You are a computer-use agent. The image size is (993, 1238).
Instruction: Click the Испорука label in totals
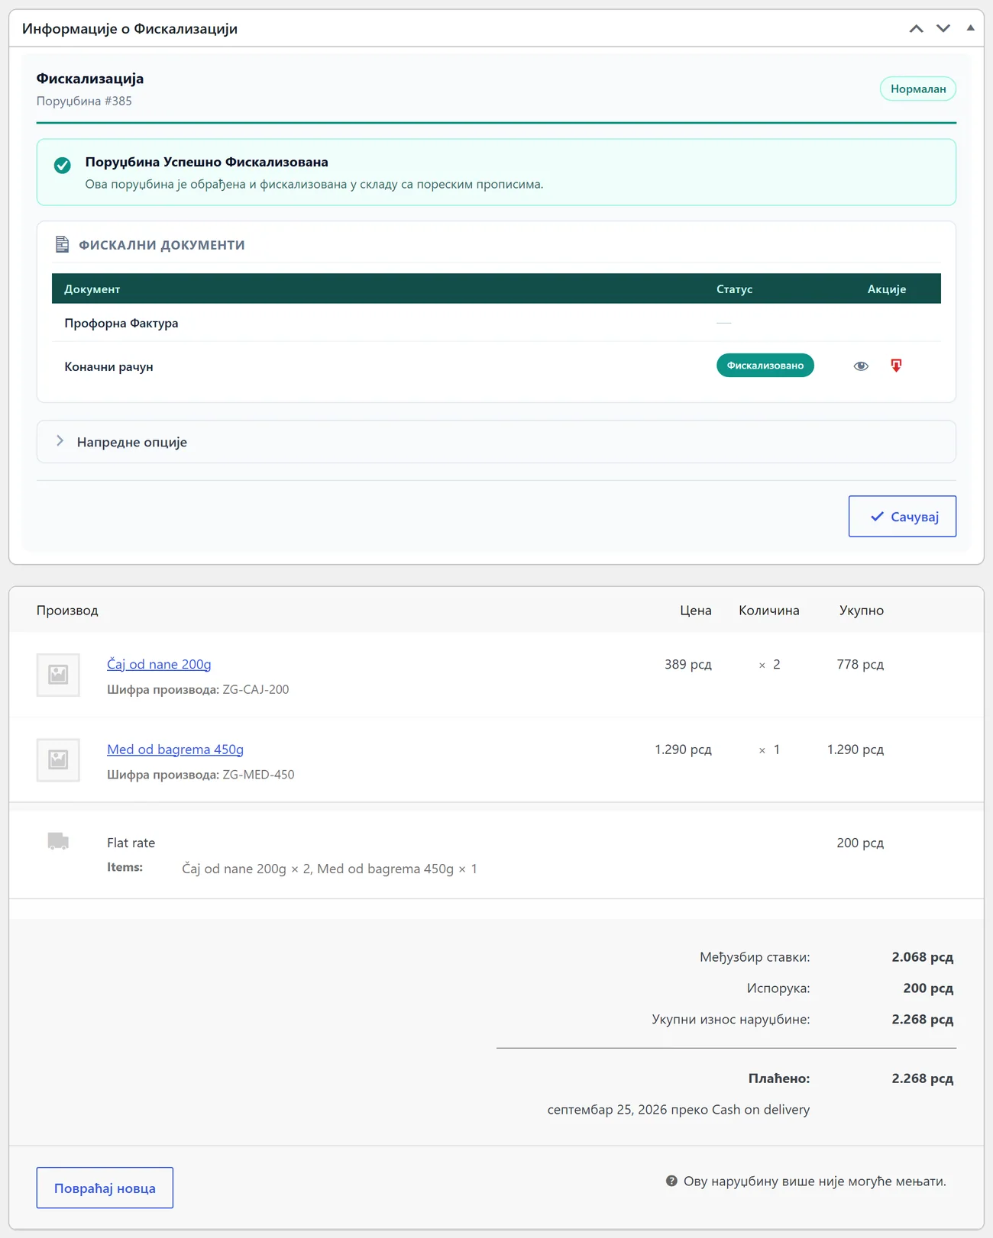(778, 988)
